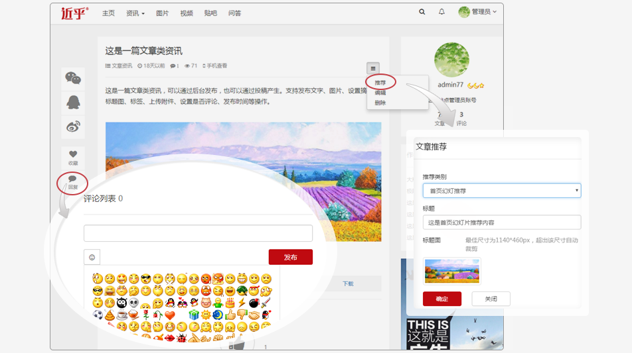
Task: Click the comment count icon in article meta
Action: pyautogui.click(x=173, y=66)
